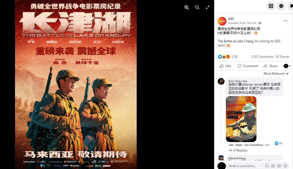Insert an emoji in comment

(267, 166)
